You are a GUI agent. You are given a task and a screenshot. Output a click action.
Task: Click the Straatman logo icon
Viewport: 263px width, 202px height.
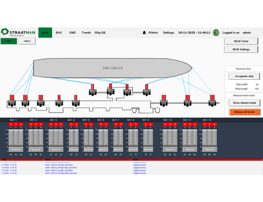[5, 32]
